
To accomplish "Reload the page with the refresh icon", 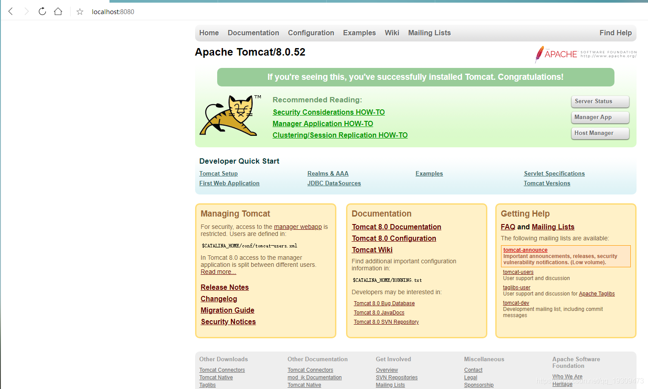I will pos(42,11).
